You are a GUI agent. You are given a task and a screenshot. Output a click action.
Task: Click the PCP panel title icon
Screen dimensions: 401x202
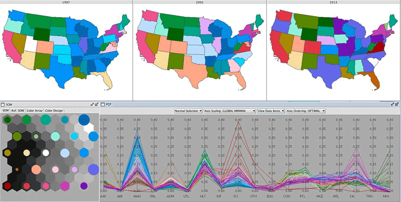[x=103, y=104]
